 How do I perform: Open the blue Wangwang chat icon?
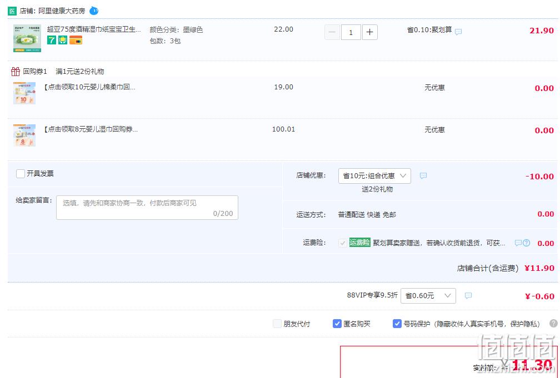pyautogui.click(x=93, y=11)
